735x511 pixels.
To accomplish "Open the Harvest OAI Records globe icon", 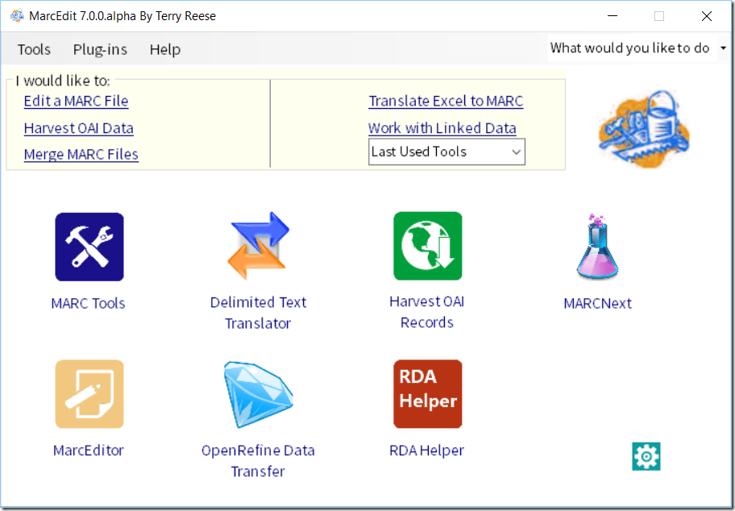I will tap(427, 246).
